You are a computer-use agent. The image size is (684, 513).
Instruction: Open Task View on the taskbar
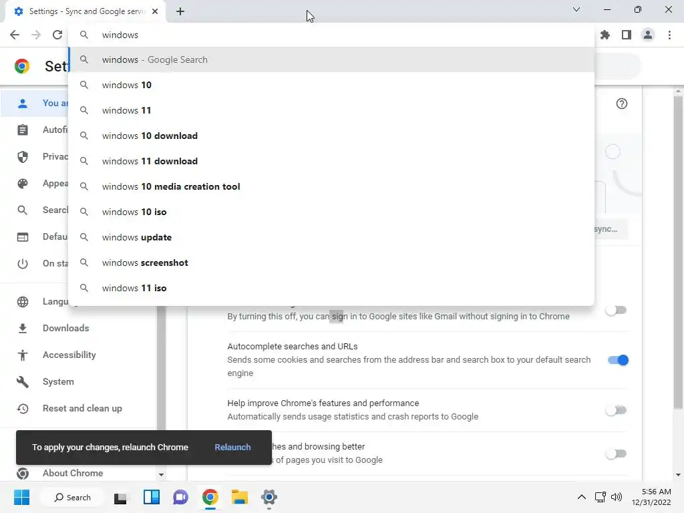point(120,498)
